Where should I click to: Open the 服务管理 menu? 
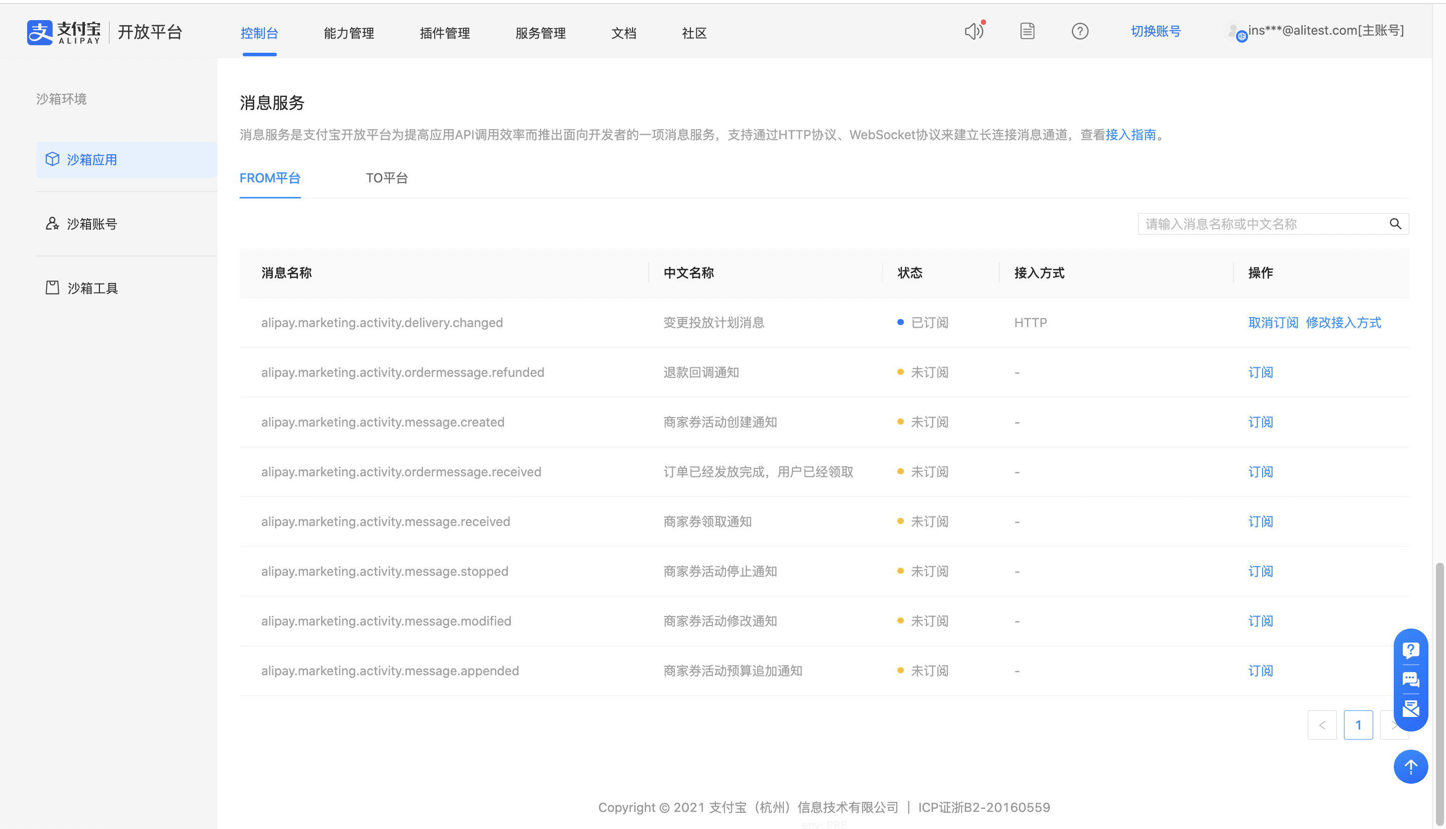coord(540,33)
